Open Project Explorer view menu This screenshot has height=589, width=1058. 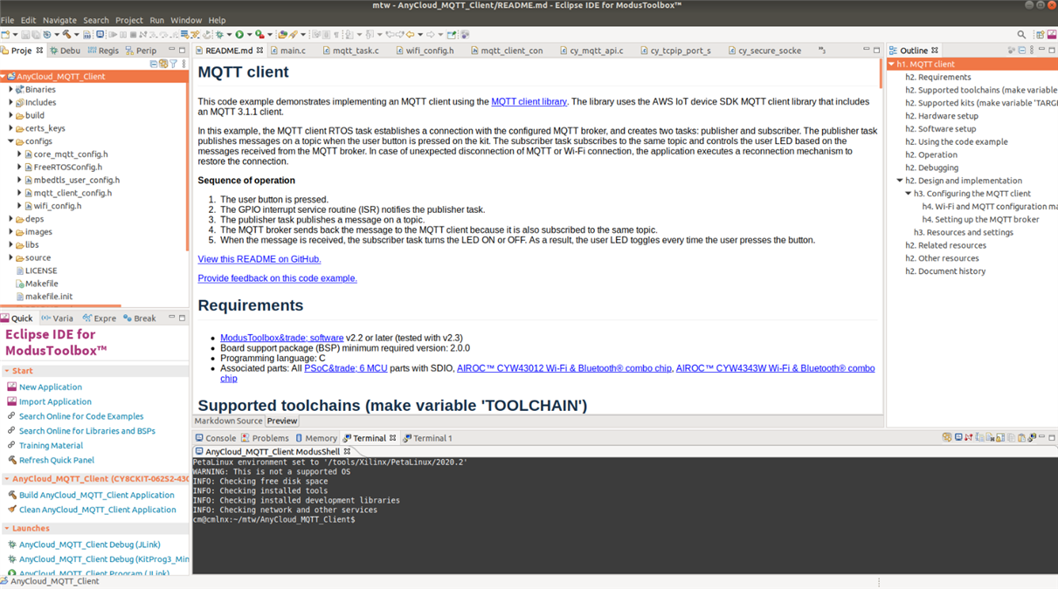[183, 64]
